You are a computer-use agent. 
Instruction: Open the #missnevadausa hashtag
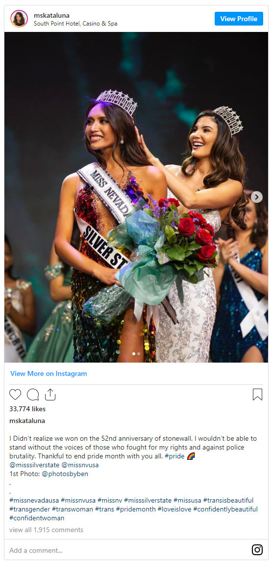point(34,500)
